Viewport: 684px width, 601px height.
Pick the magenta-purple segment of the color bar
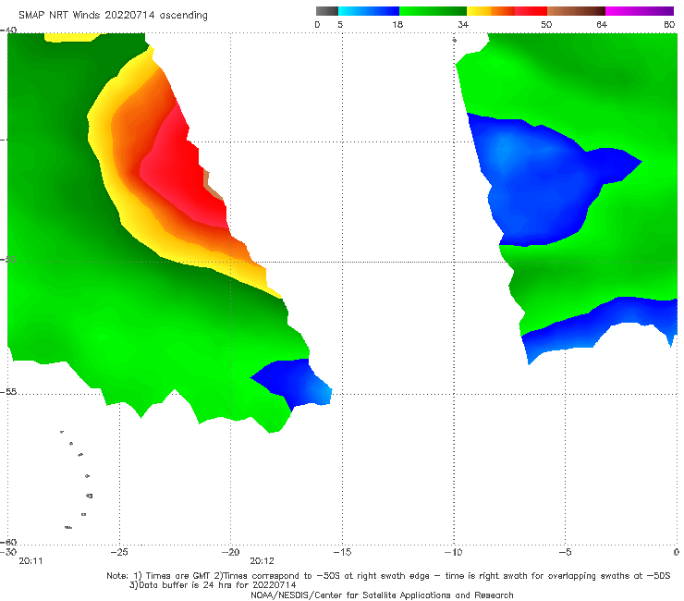pyautogui.click(x=640, y=11)
